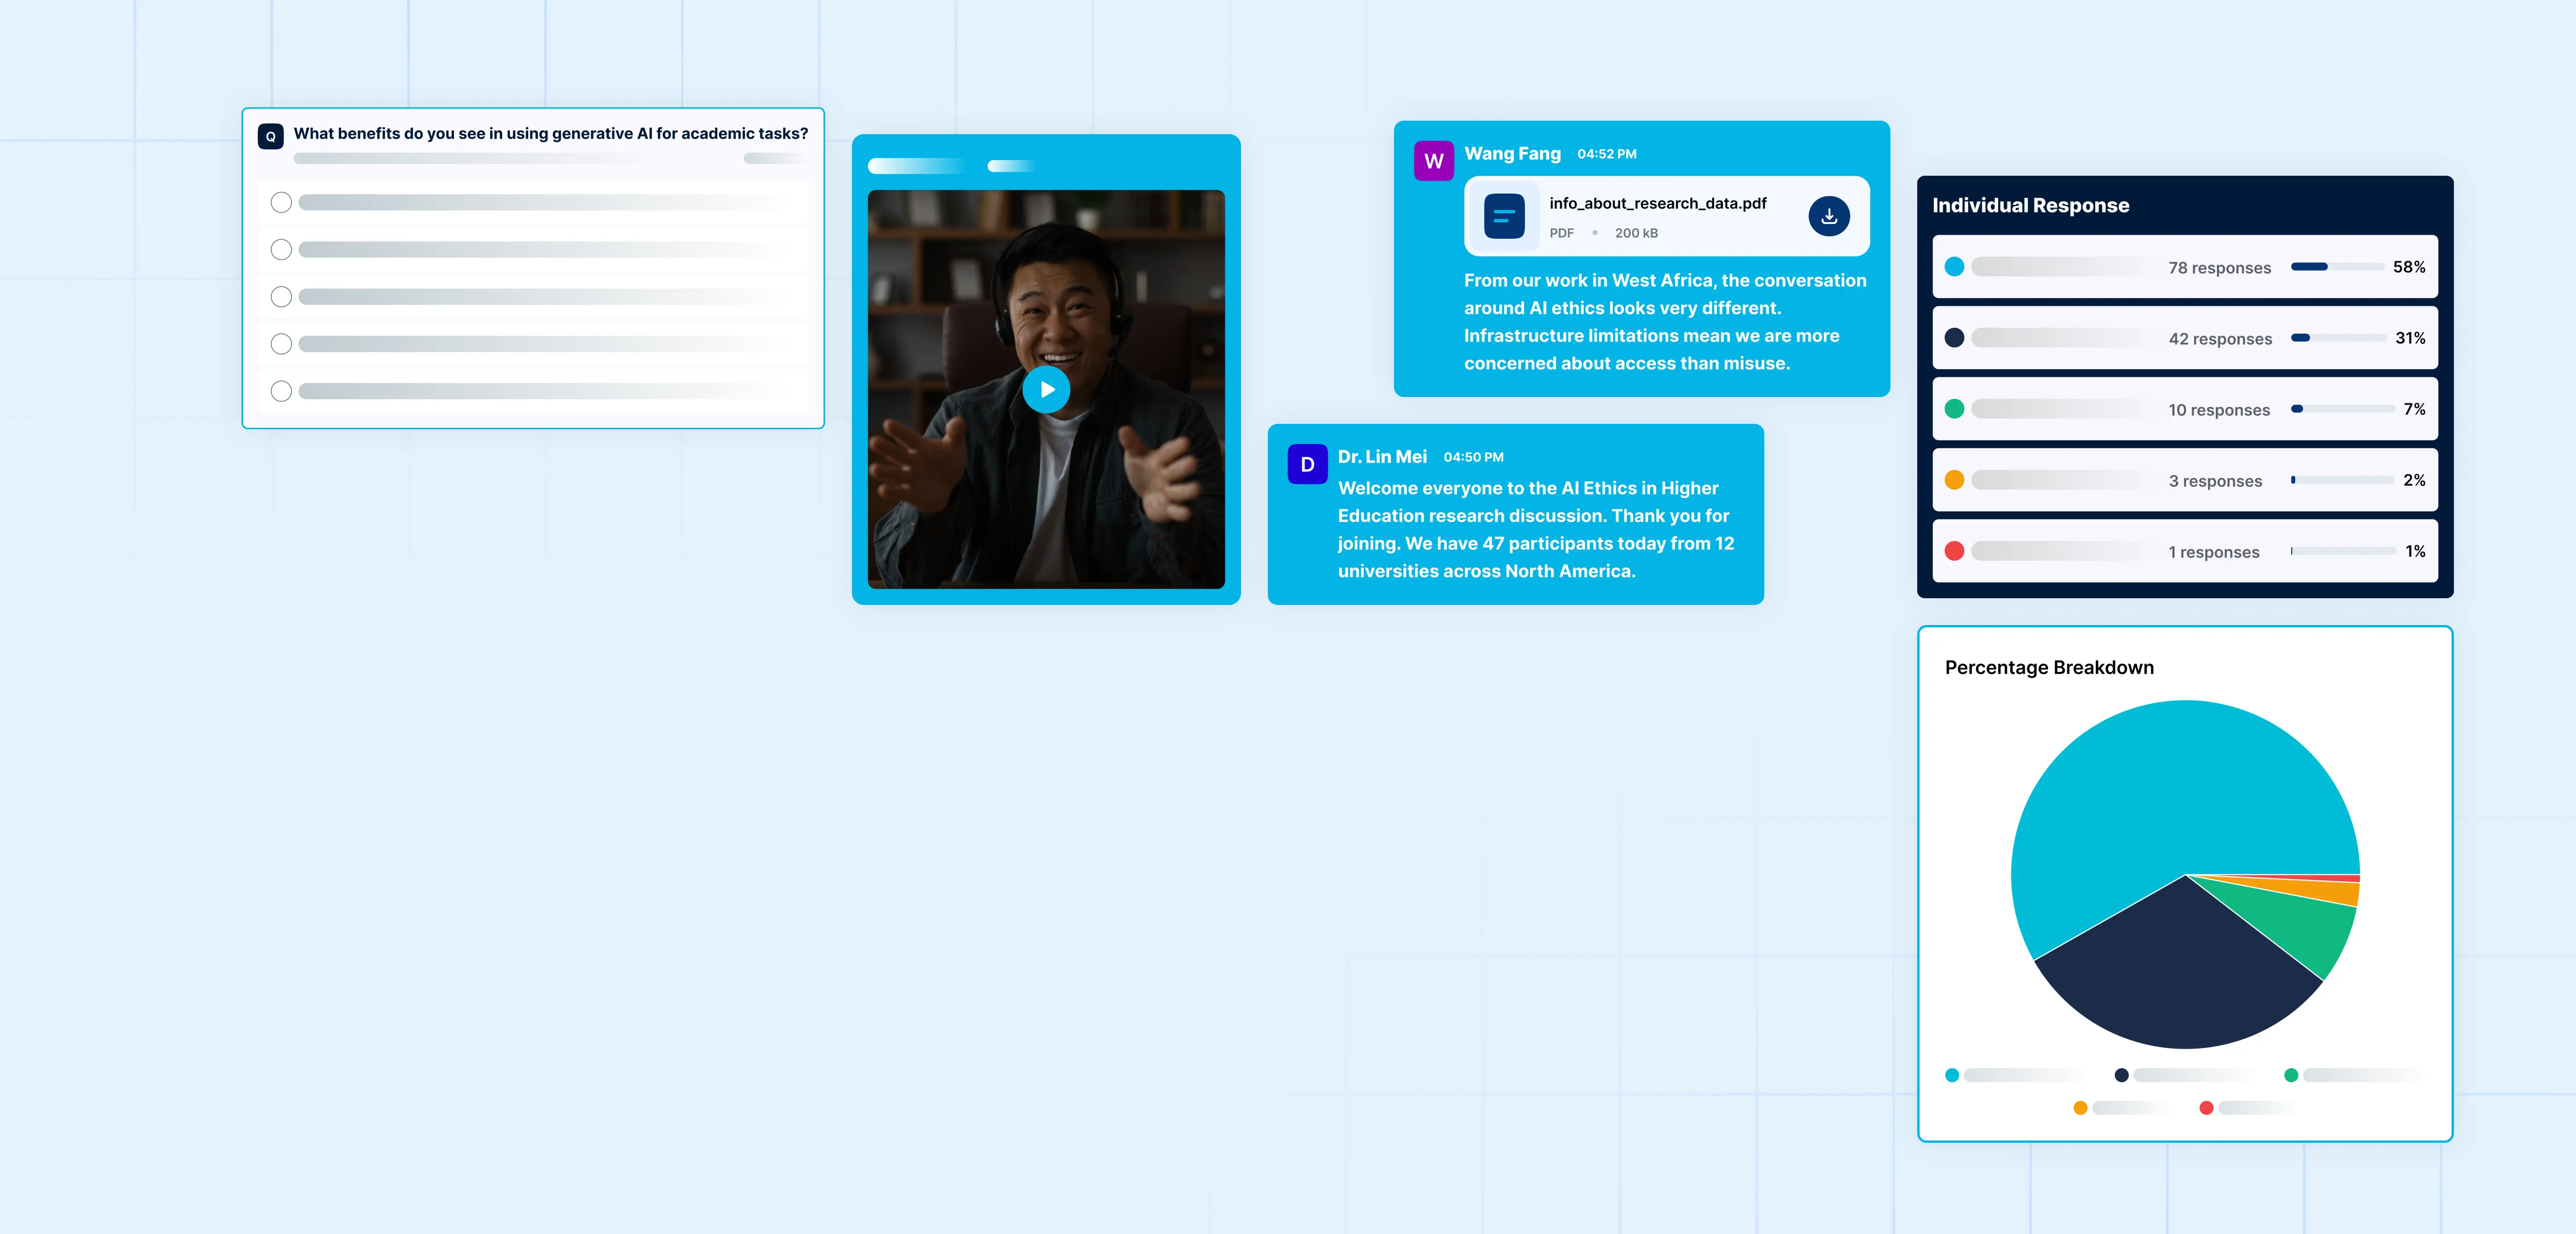Click the "04:52 PM" timestamp
This screenshot has width=2576, height=1234.
(1607, 154)
